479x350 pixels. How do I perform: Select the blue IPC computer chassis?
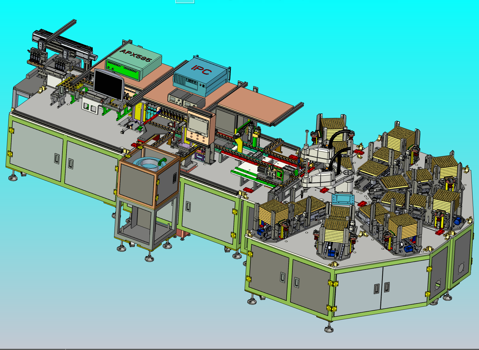coord(201,77)
